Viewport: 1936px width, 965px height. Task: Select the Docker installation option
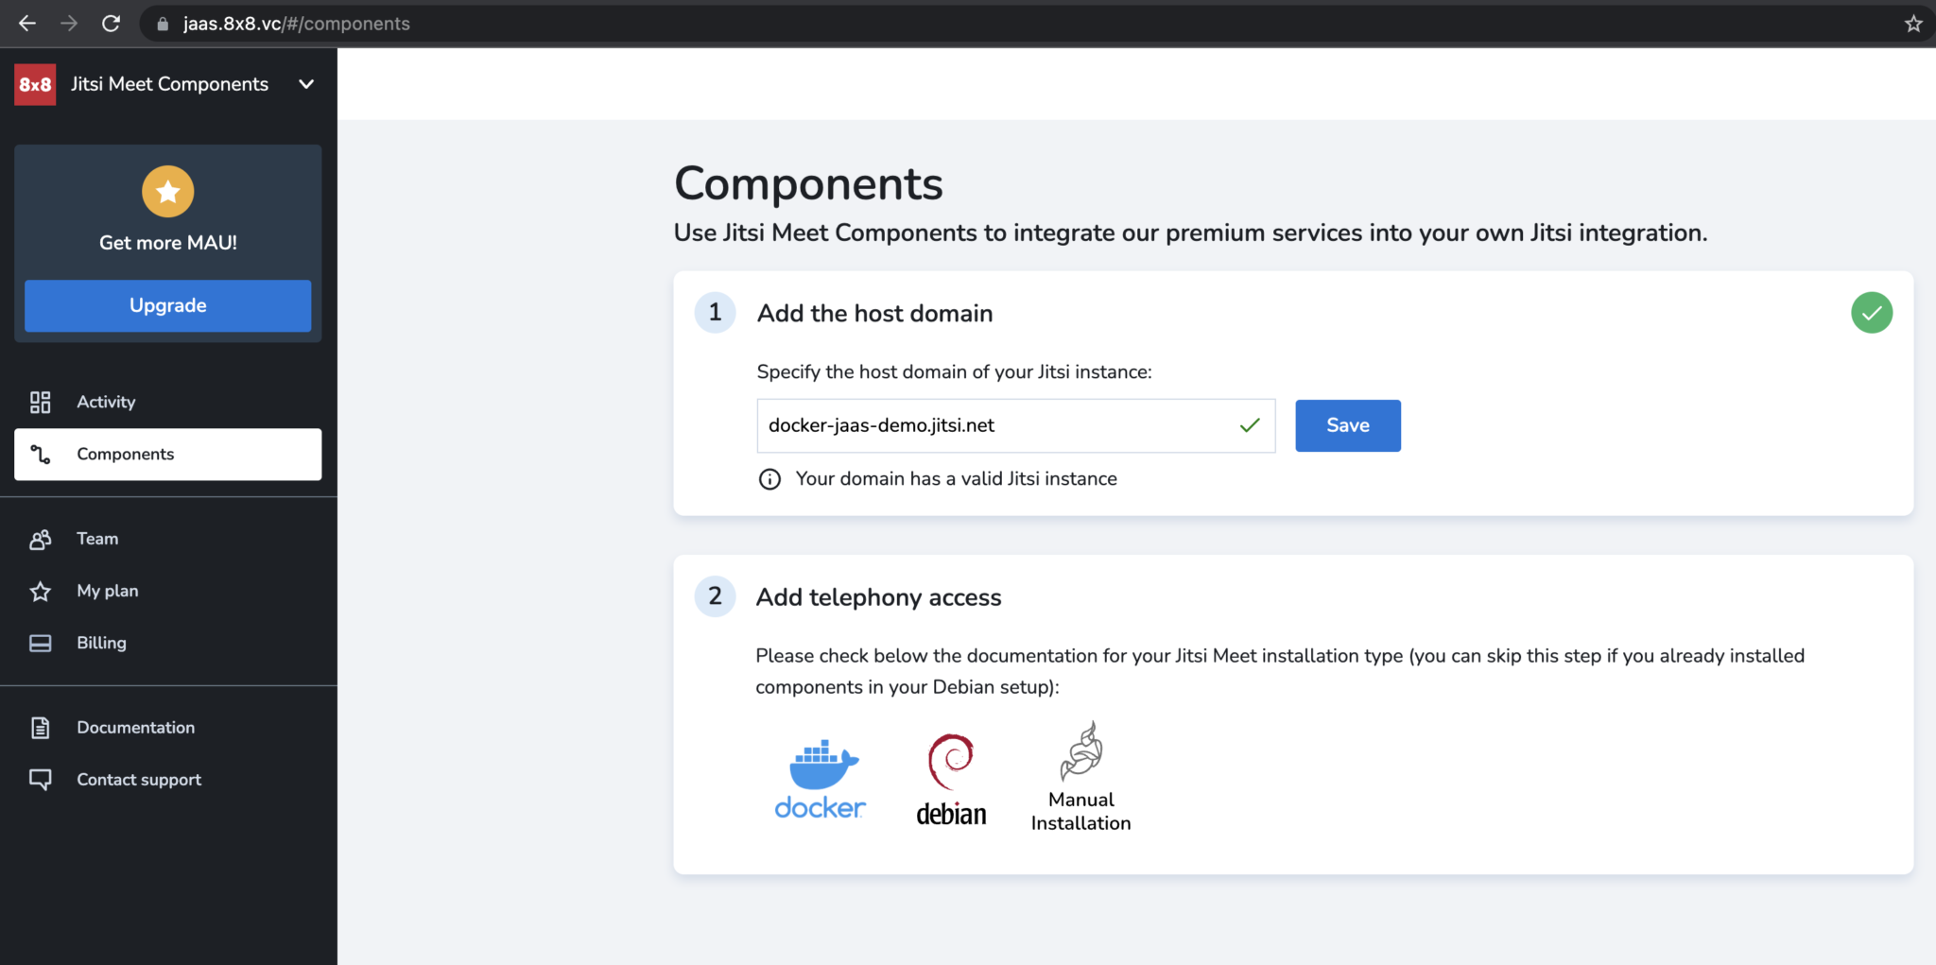819,777
